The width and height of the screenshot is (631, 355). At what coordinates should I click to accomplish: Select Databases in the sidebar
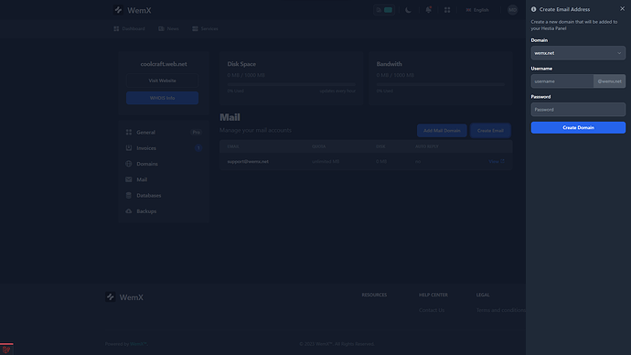click(164, 195)
